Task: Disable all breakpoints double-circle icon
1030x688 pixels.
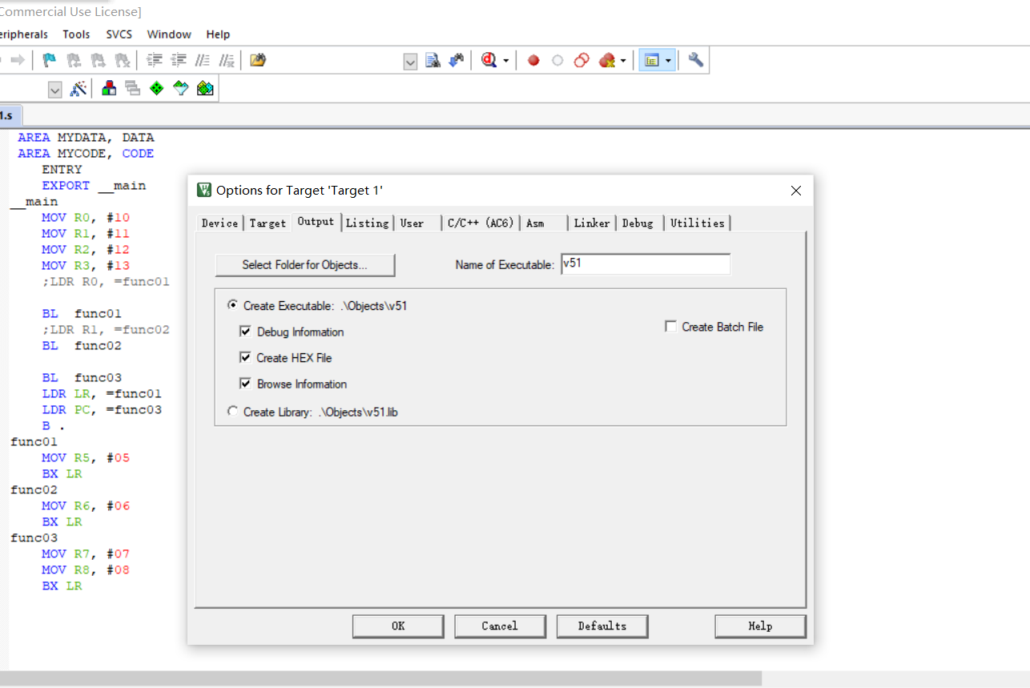Action: pyautogui.click(x=582, y=60)
